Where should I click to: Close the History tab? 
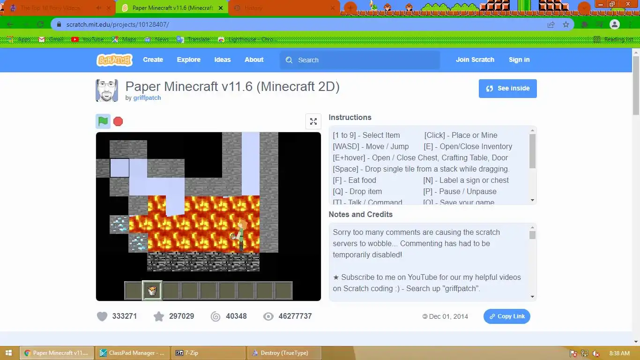coord(333,8)
